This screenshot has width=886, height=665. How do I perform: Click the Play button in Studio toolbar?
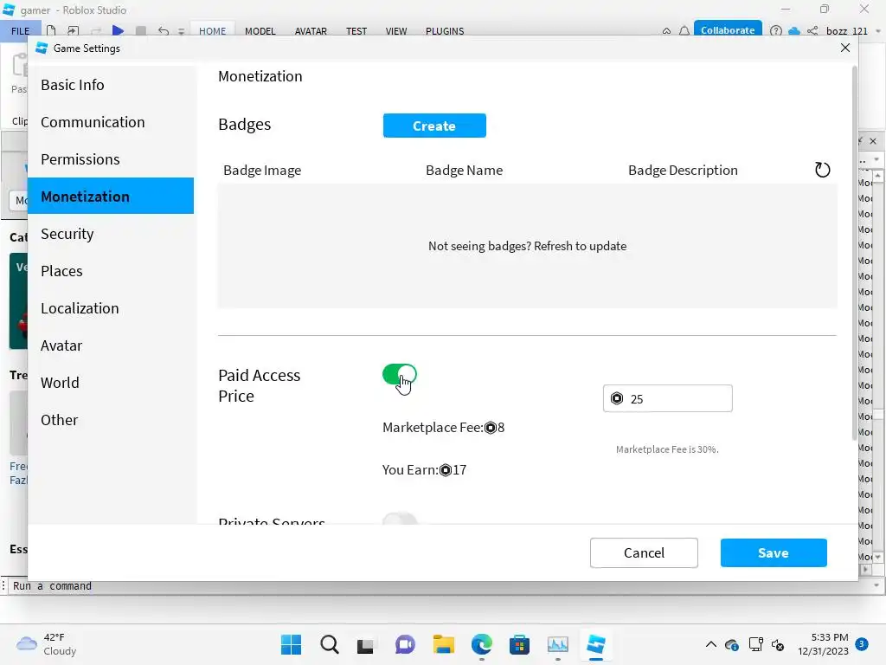(x=118, y=30)
